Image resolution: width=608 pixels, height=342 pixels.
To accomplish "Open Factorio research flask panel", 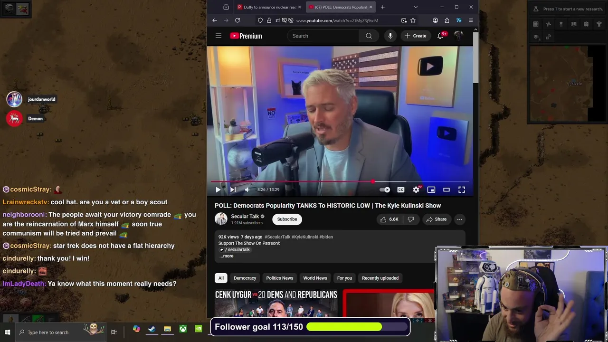I will click(x=535, y=9).
